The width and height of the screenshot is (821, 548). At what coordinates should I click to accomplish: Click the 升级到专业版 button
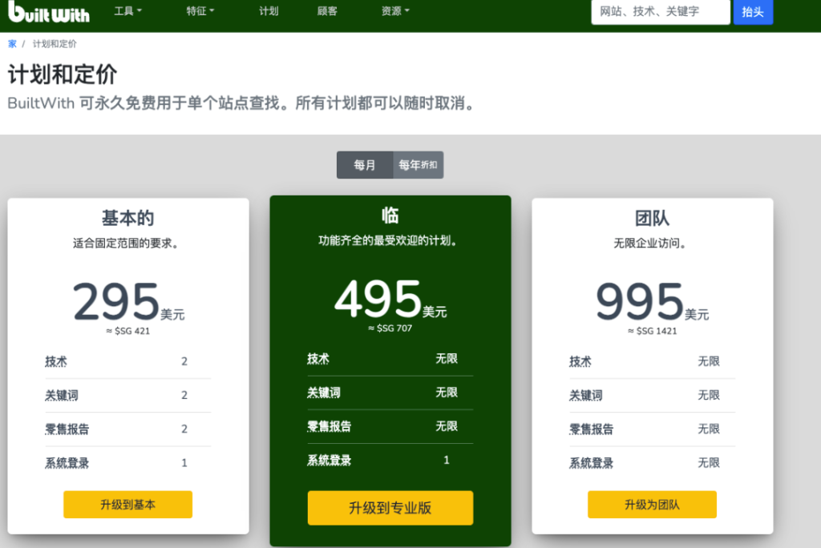pyautogui.click(x=390, y=508)
